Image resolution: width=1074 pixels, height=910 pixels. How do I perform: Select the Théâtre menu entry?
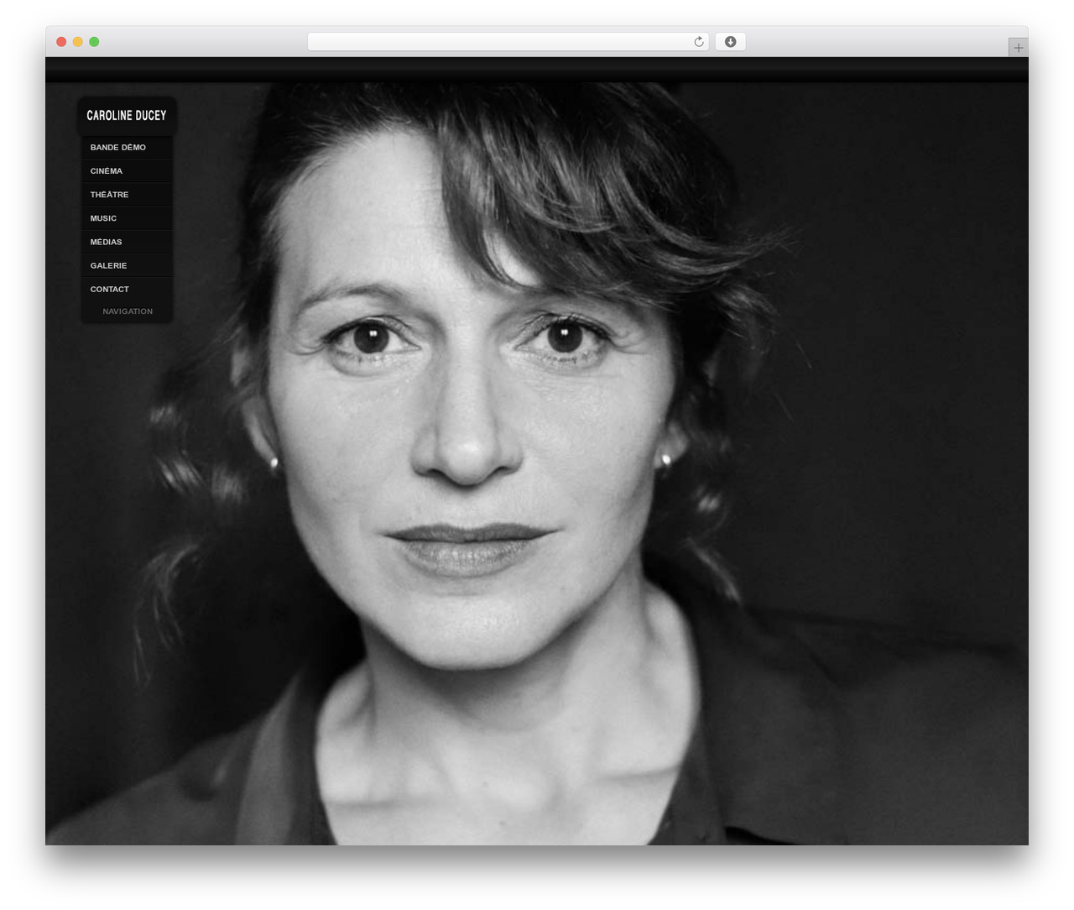click(127, 194)
